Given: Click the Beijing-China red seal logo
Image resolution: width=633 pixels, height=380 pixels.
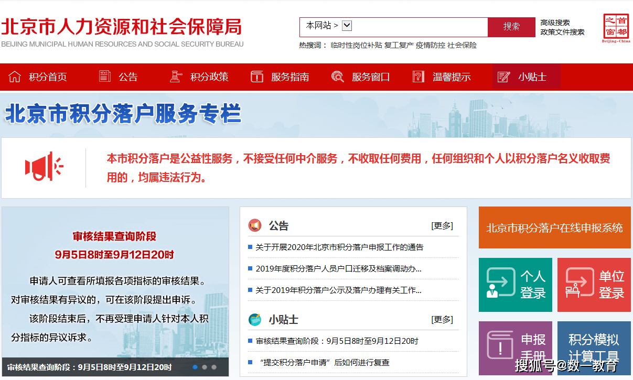Looking at the screenshot, I should click(x=616, y=28).
